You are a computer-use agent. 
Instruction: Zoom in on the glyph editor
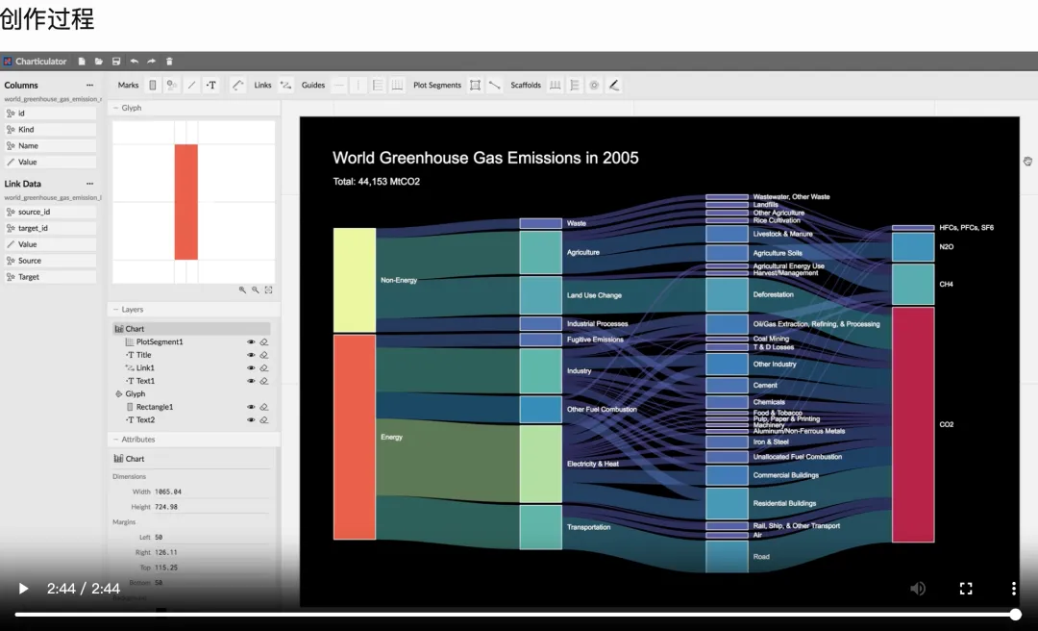242,290
